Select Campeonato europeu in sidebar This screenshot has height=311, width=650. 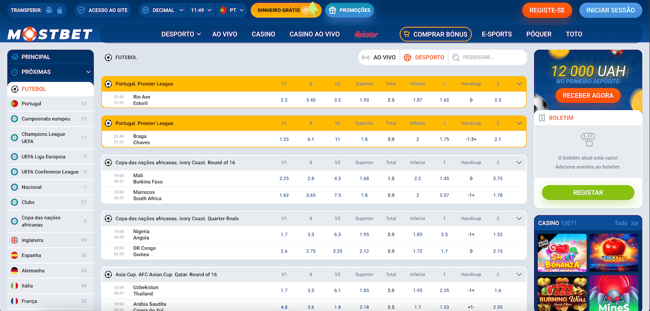[x=50, y=119]
